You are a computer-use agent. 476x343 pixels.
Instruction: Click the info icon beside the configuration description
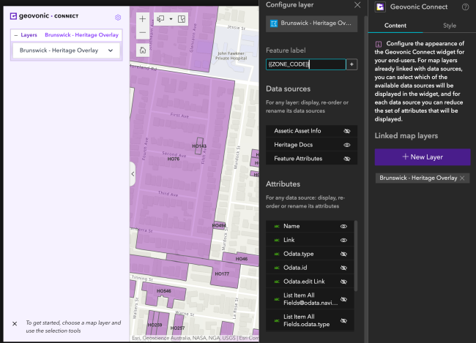[379, 45]
